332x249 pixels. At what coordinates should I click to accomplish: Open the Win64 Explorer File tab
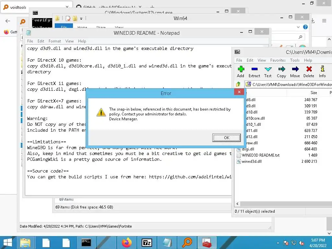[64, 26]
